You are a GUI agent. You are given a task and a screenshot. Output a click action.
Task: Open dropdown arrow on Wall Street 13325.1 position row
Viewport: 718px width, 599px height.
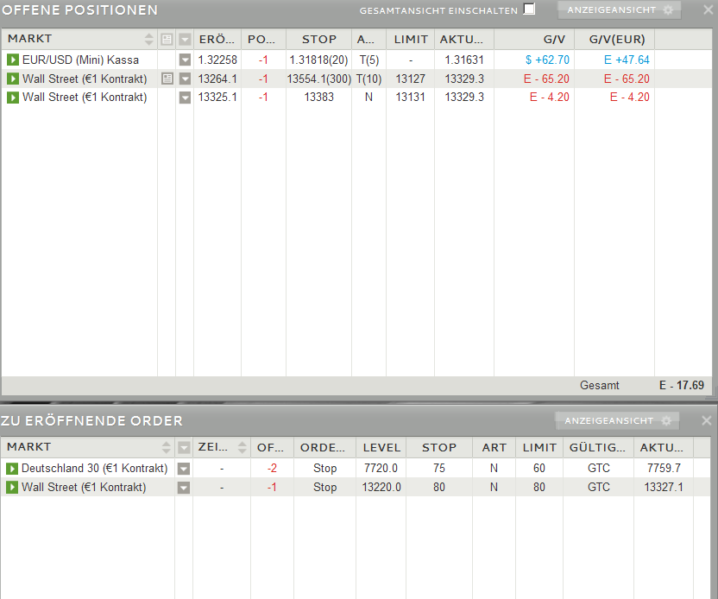click(185, 98)
